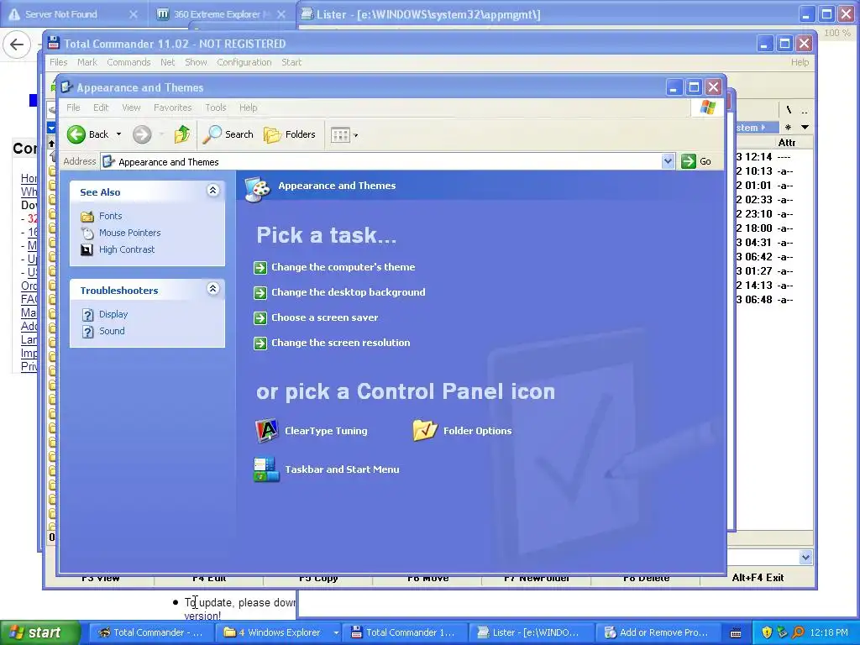The height and width of the screenshot is (645, 860).
Task: Open the Favorites menu
Action: click(173, 107)
